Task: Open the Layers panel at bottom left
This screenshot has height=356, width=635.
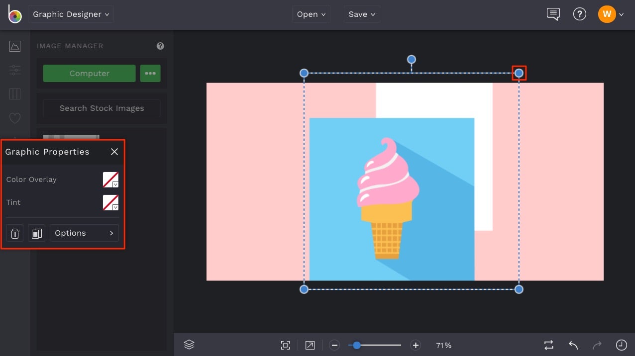Action: [189, 345]
